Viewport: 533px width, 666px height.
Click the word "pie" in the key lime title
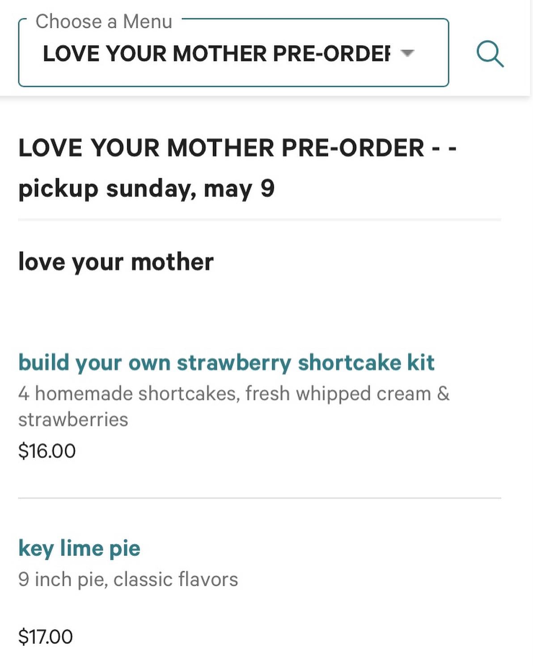pyautogui.click(x=125, y=548)
